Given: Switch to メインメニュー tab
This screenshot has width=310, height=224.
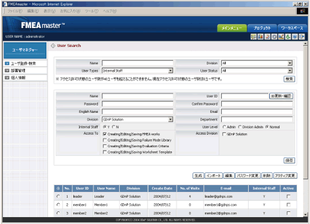Looking at the screenshot, I should (232, 28).
